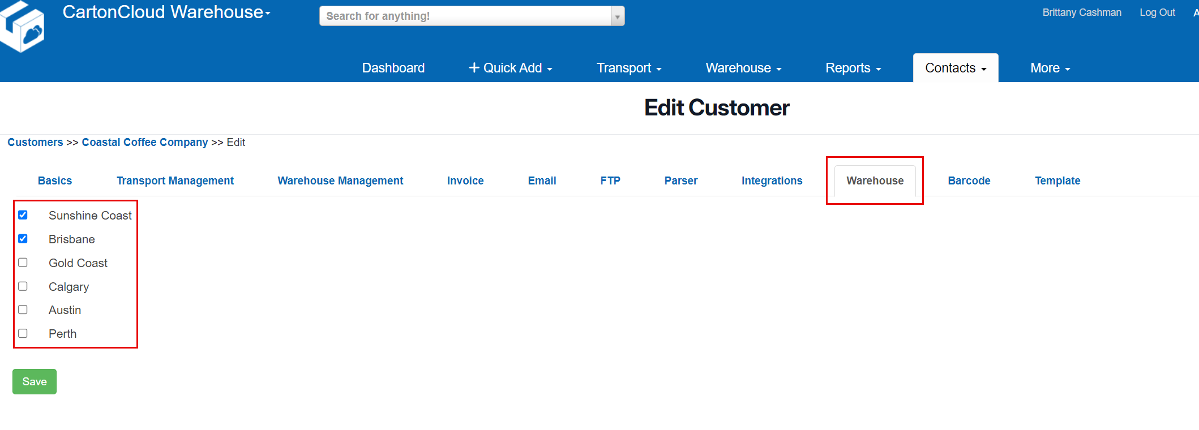Follow the Coastal Coffee Company breadcrumb link
This screenshot has width=1199, height=430.
(x=145, y=142)
